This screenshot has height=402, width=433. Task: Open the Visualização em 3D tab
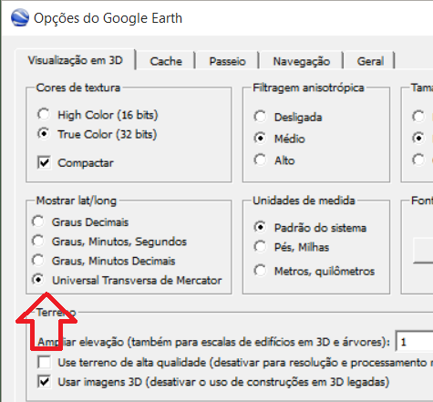[76, 60]
